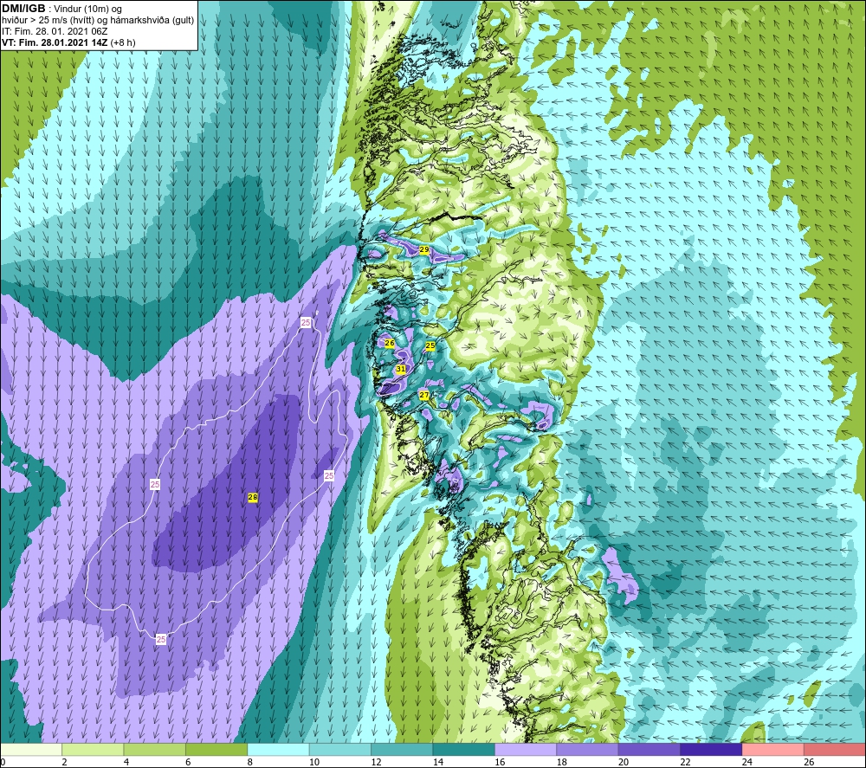Click the southernmost white 25 contour label
The image size is (866, 768).
click(161, 639)
